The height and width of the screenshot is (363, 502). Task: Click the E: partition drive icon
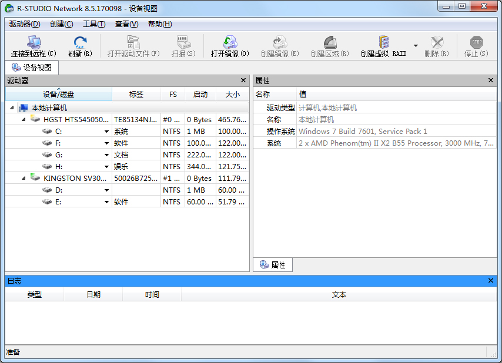pos(47,202)
